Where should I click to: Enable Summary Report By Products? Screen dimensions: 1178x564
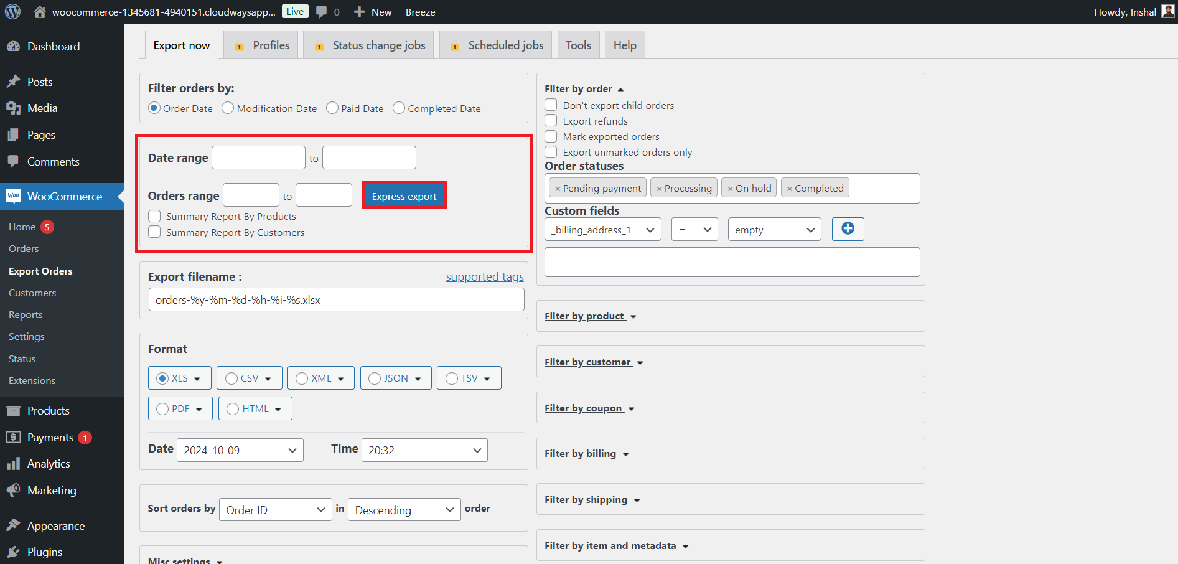154,216
